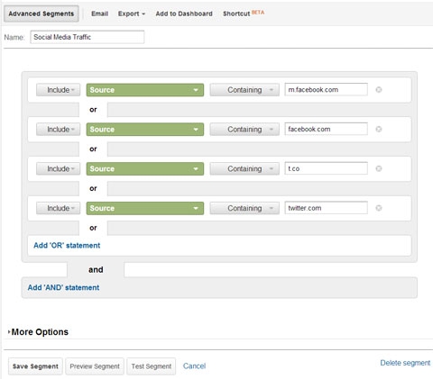Screen dimensions: 433x379
Task: Select Email in the top toolbar
Action: (x=99, y=14)
